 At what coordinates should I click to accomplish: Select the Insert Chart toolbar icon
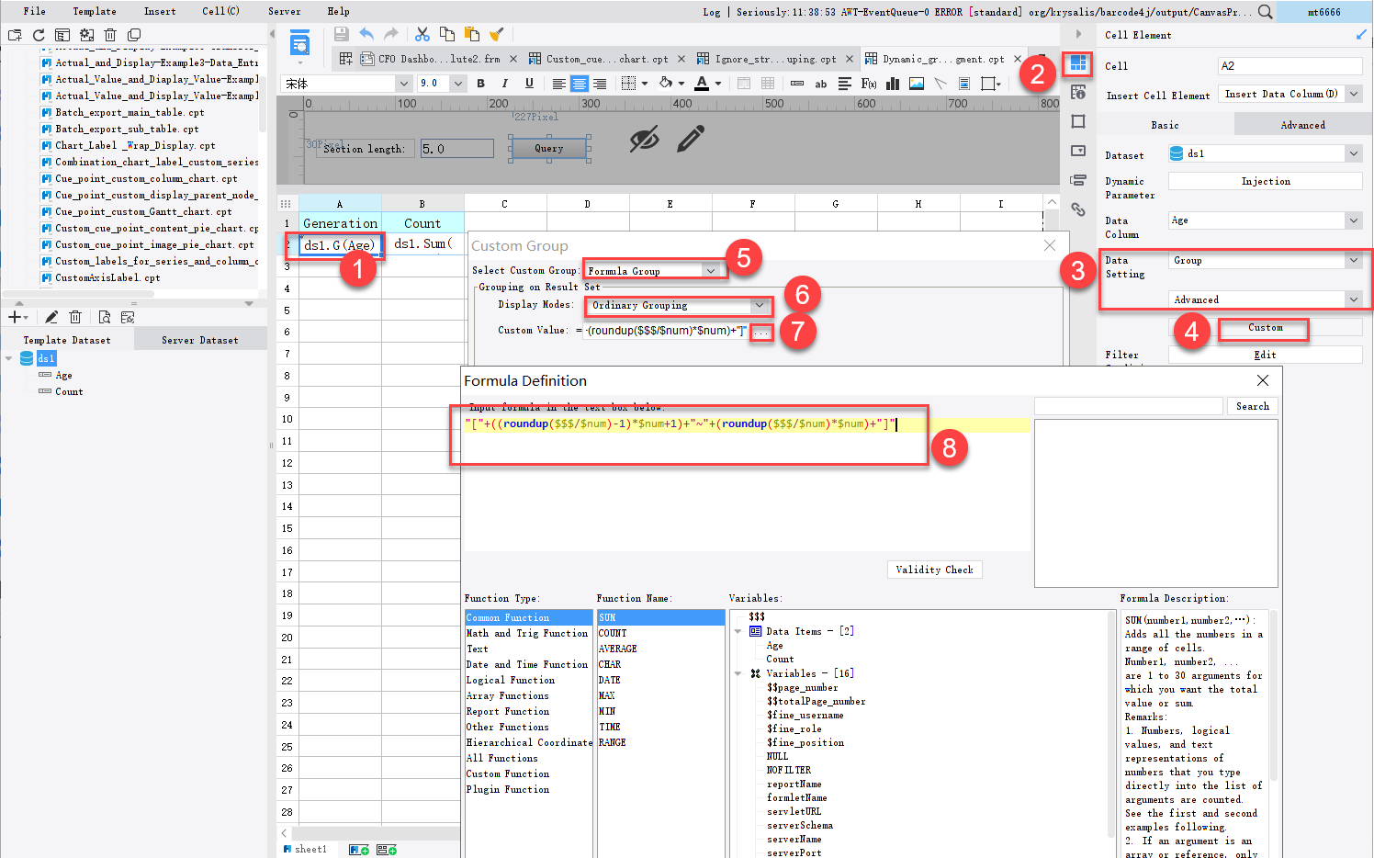(892, 84)
